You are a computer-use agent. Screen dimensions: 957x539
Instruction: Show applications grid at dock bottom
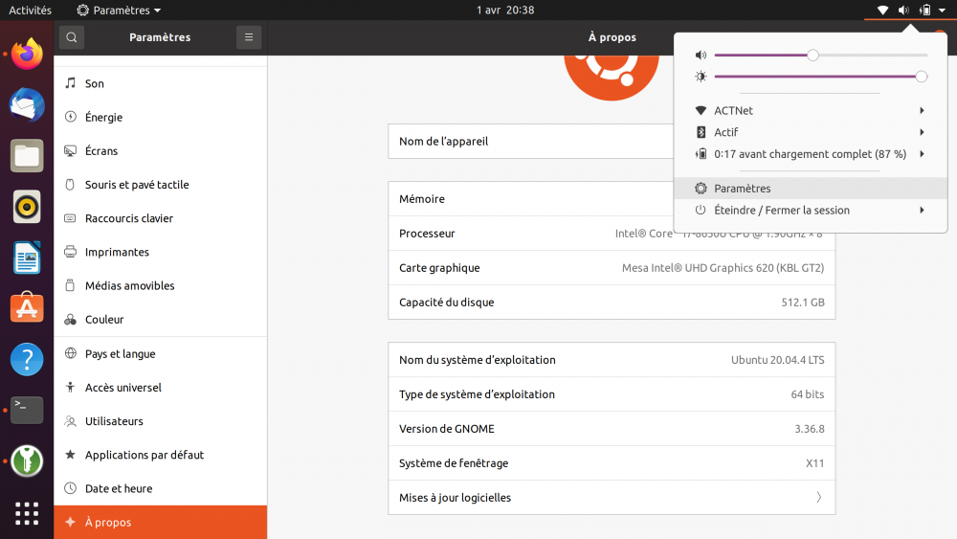tap(27, 512)
